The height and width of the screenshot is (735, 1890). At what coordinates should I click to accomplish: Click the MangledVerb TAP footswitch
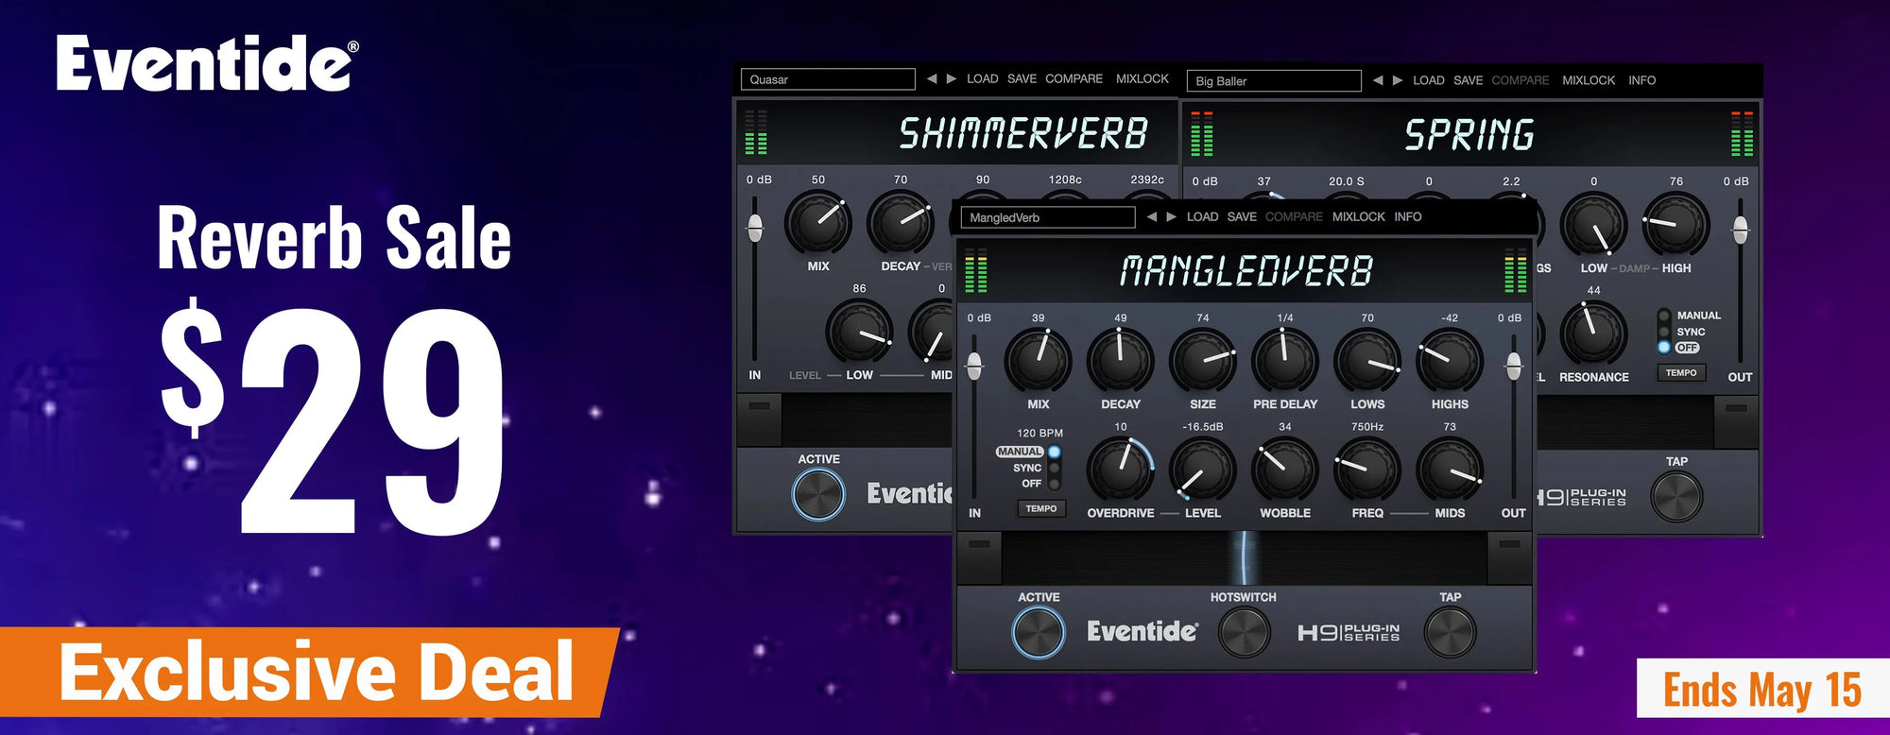click(x=1450, y=632)
